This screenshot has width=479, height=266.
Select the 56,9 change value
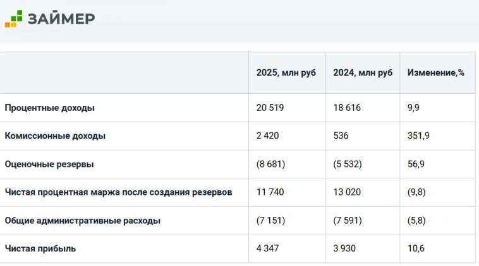click(x=416, y=165)
